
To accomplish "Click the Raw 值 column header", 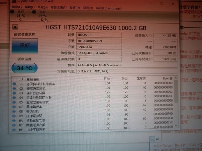I will tap(167, 79).
